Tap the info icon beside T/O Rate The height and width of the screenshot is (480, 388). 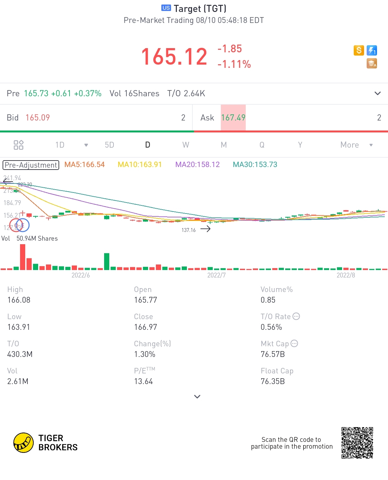coord(296,316)
